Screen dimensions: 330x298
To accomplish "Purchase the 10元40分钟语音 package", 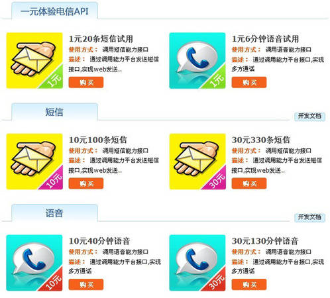I will (86, 285).
